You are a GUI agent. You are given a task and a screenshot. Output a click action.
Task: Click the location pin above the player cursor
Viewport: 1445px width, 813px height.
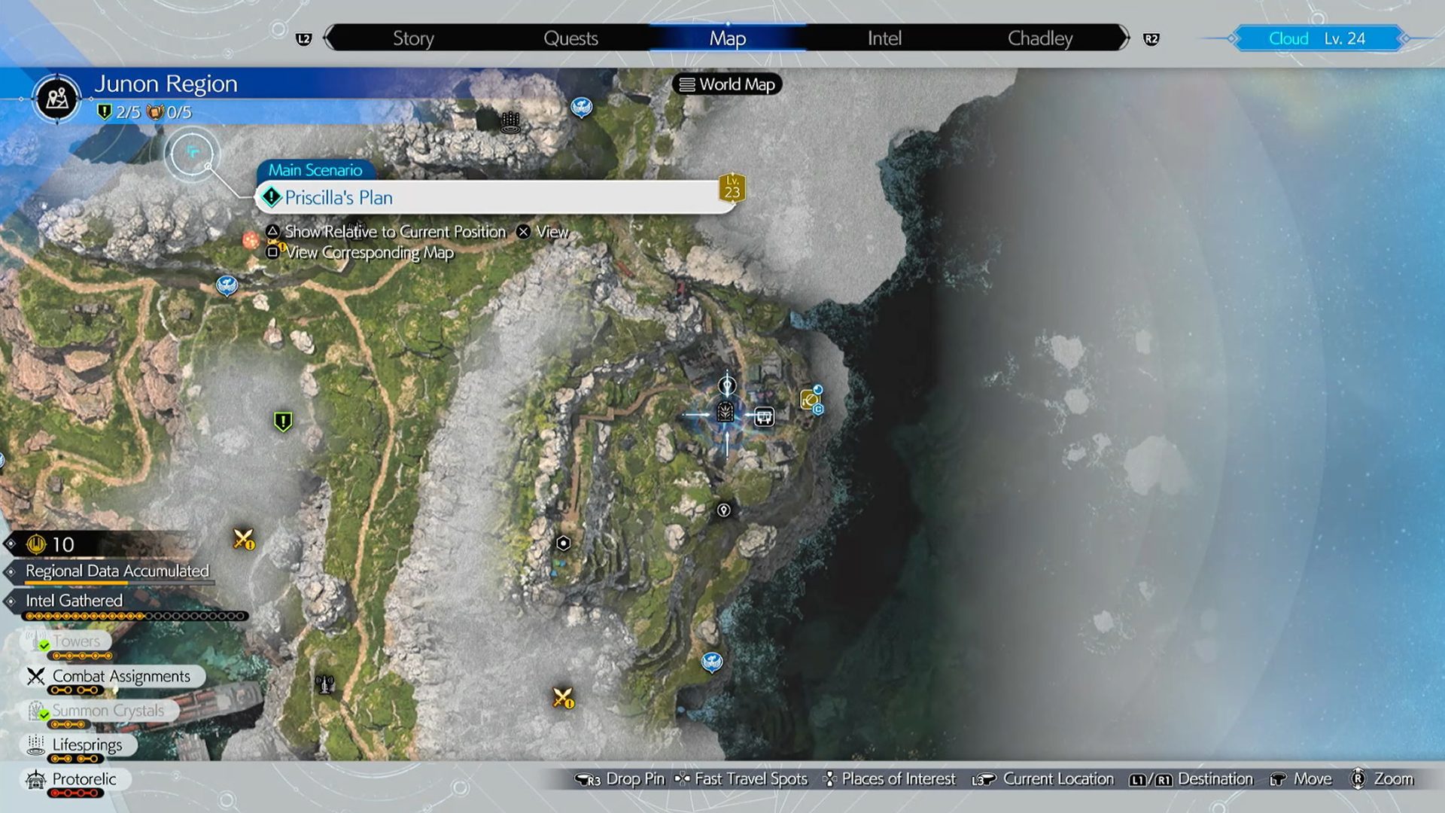tap(726, 386)
